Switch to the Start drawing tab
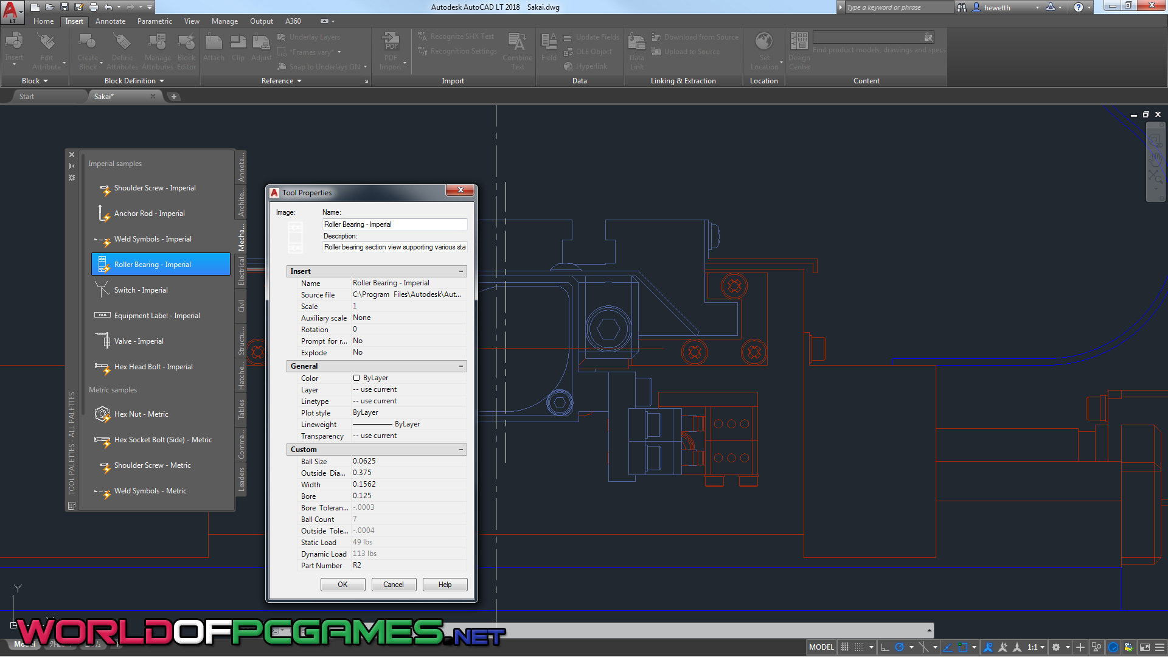The height and width of the screenshot is (657, 1168). pos(27,97)
